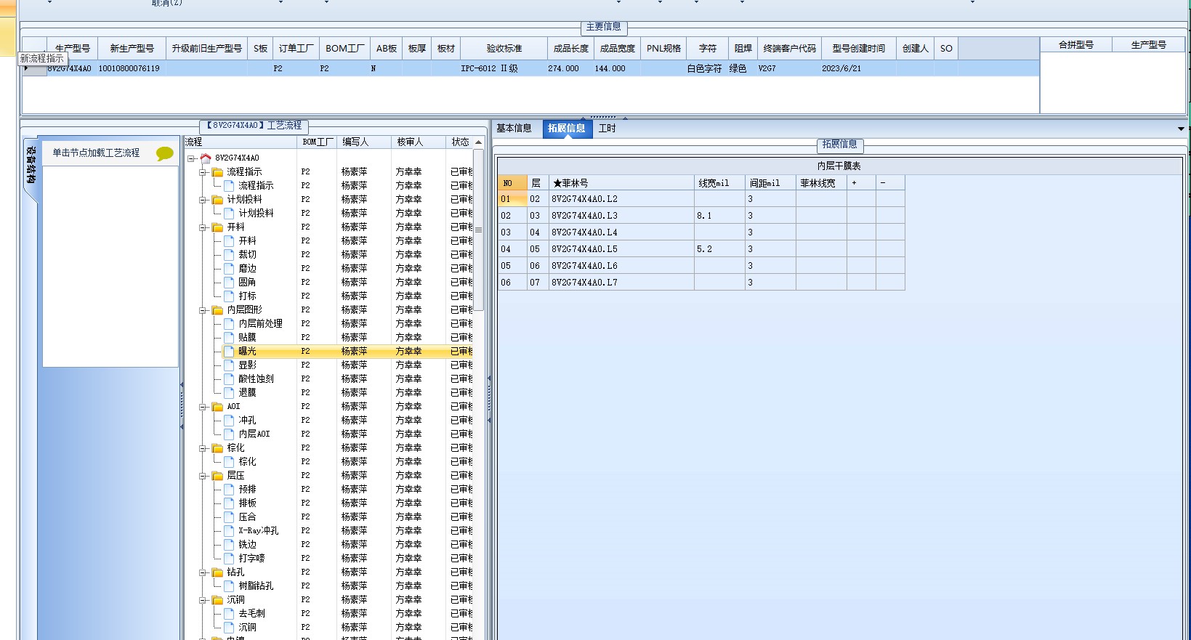Click the vertical scrollbar thumb of process tree
1191x640 pixels.
coord(478,228)
